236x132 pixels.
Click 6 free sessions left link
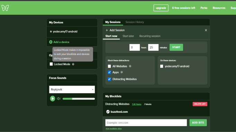(184, 8)
